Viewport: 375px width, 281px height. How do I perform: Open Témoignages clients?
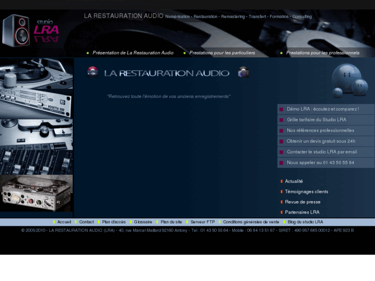coord(306,192)
